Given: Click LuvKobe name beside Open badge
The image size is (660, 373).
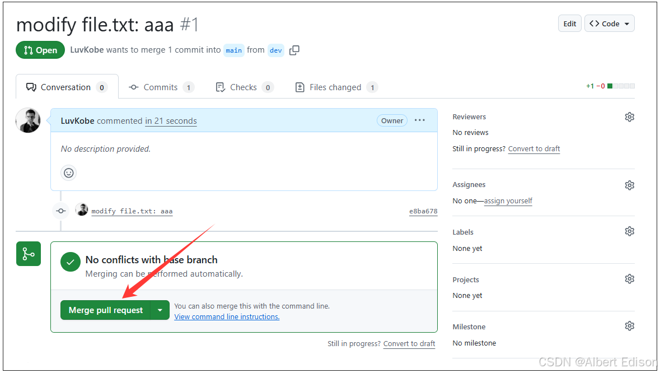Looking at the screenshot, I should tap(87, 50).
